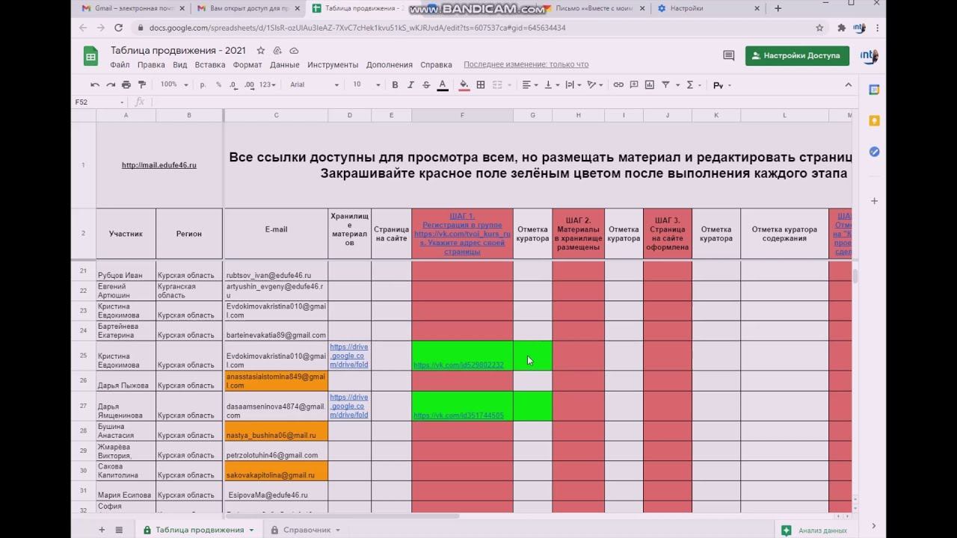Open the cell borders tool
The image size is (957, 538).
tap(481, 85)
